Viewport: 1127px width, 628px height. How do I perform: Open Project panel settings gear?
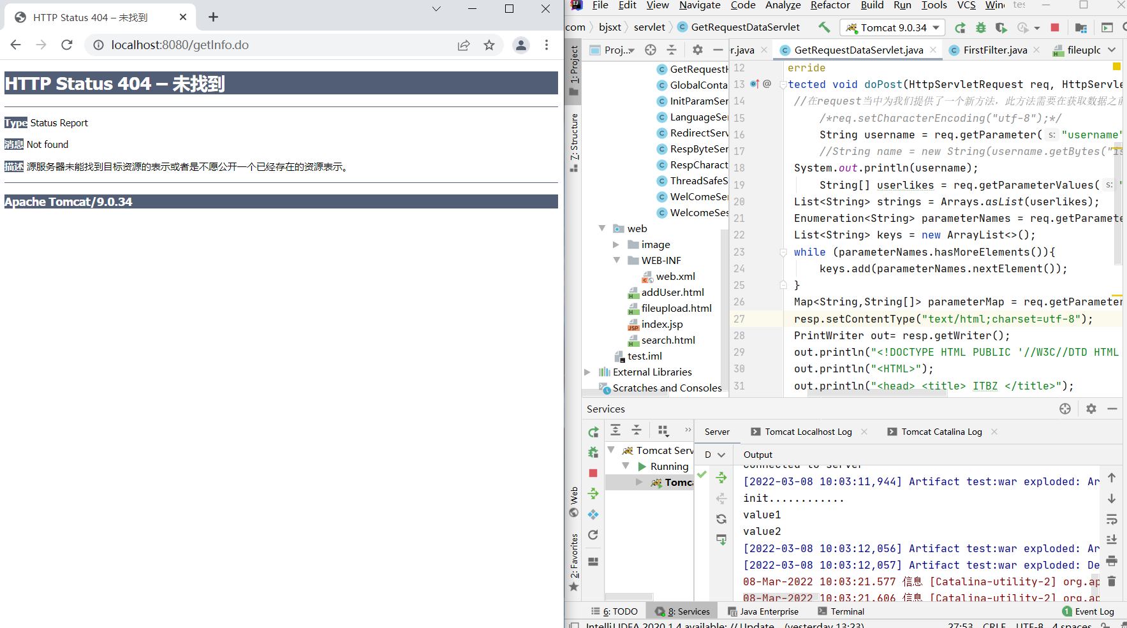pyautogui.click(x=698, y=50)
